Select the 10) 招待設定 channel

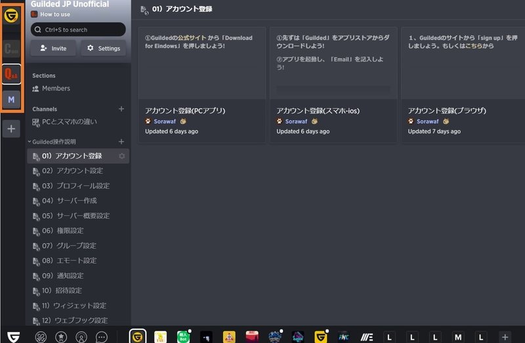(78, 291)
